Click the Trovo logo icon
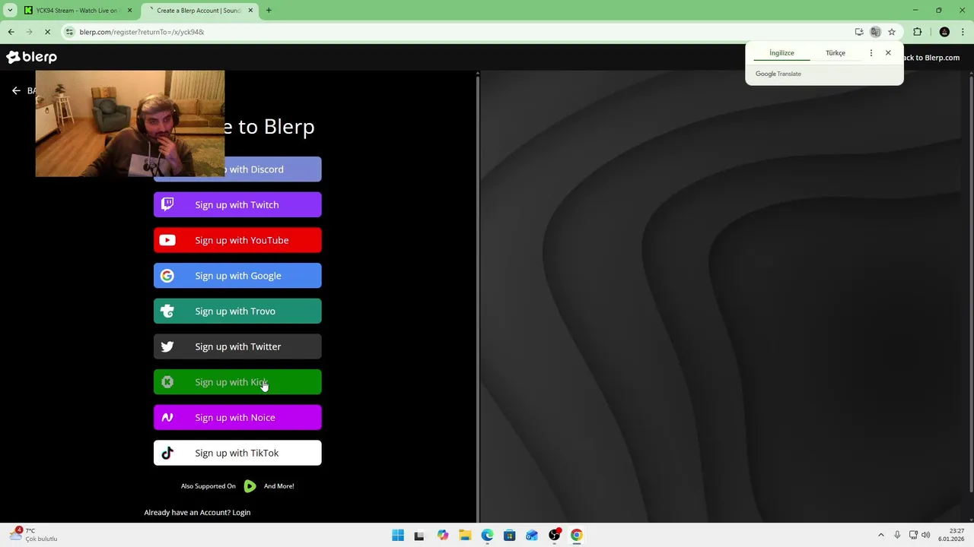Image resolution: width=974 pixels, height=547 pixels. 167,311
